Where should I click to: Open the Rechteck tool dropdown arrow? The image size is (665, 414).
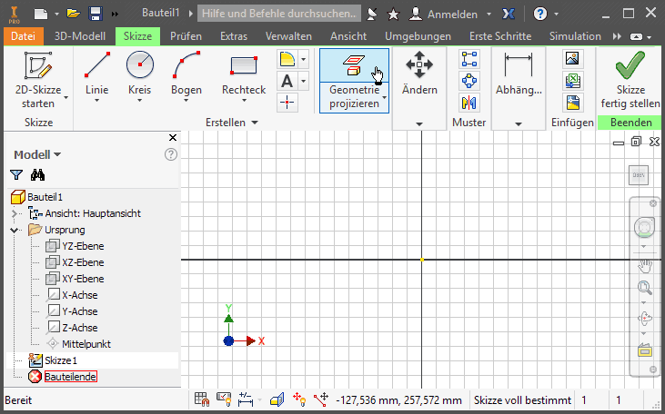244,102
